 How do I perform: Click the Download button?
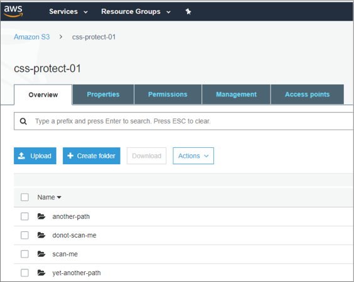[146, 156]
